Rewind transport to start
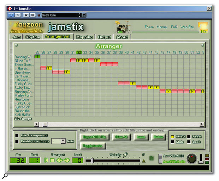 tap(46, 160)
